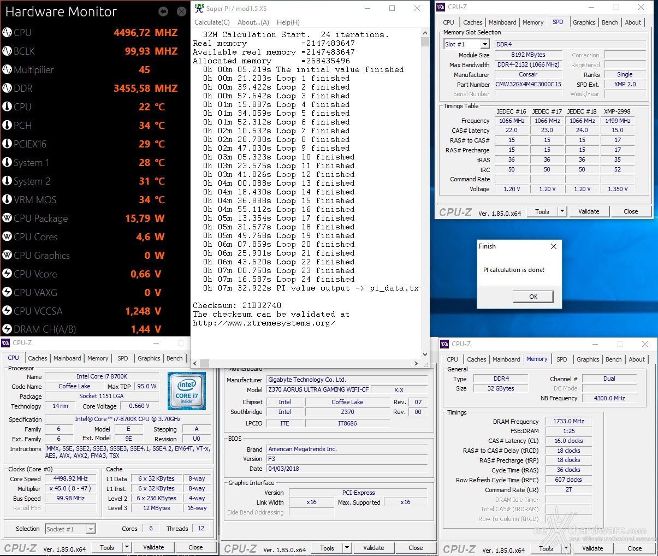The width and height of the screenshot is (658, 556).
Task: Click the DRAM Frequency value 1733.0 MHz
Action: click(x=568, y=421)
